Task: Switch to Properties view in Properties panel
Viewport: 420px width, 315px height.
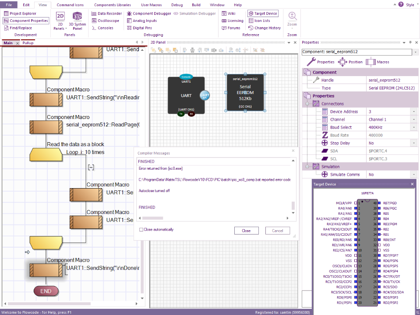Action: tap(321, 62)
